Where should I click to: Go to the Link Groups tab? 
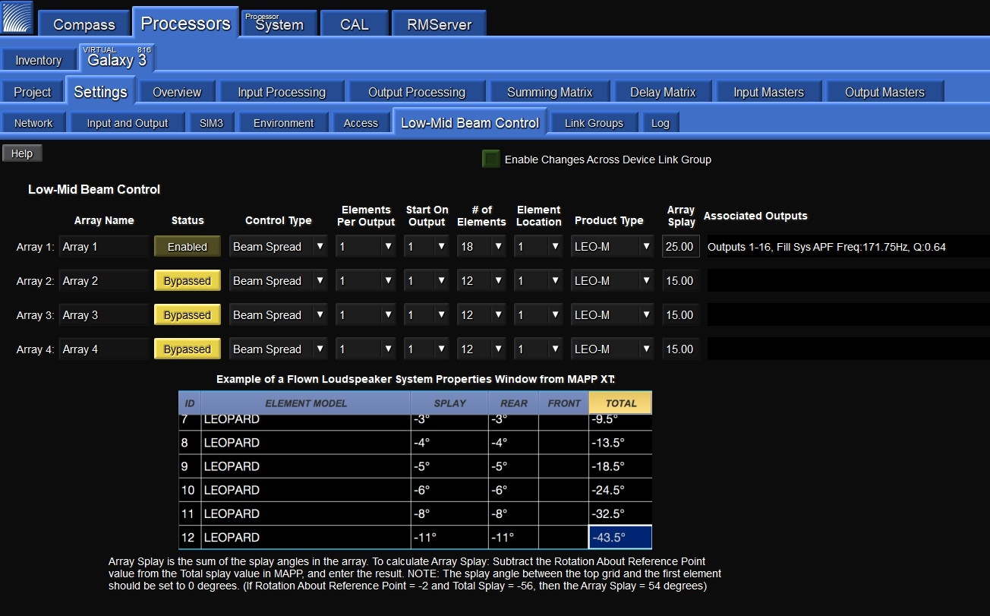[594, 123]
